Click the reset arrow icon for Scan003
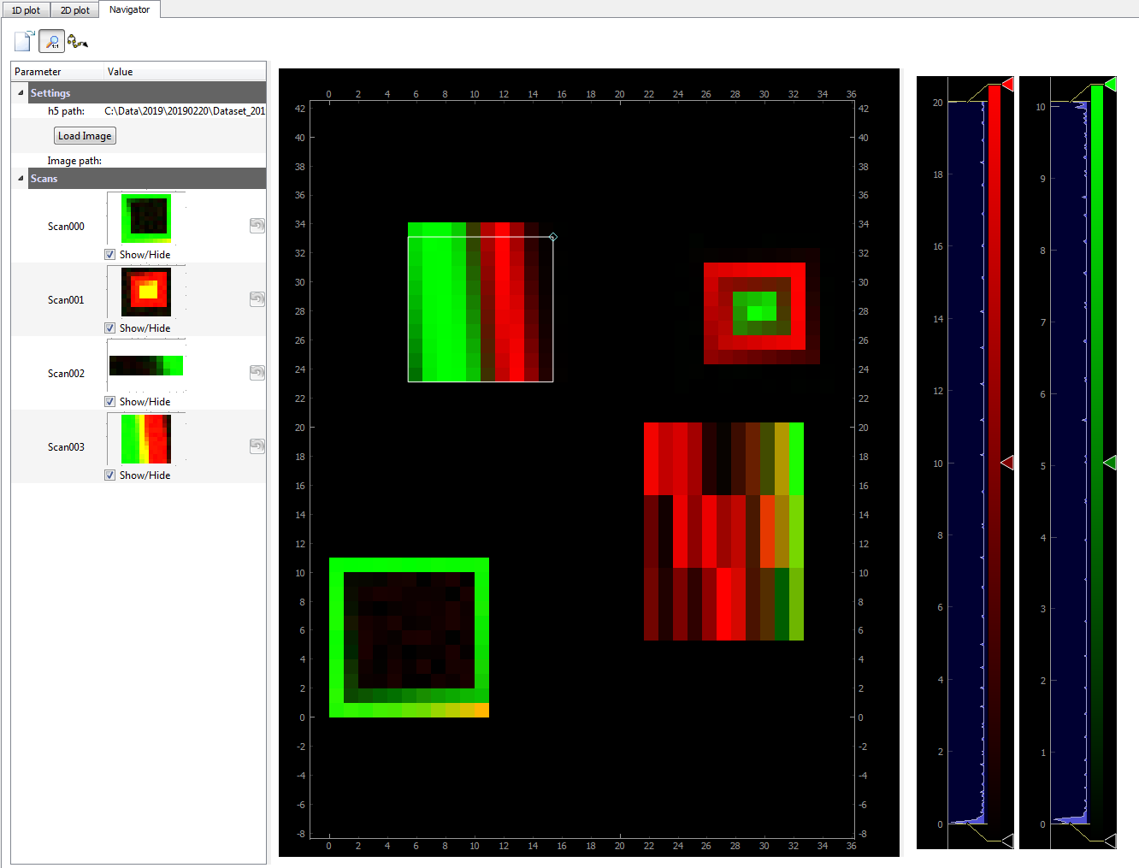Viewport: 1139px width, 868px height. coord(257,446)
